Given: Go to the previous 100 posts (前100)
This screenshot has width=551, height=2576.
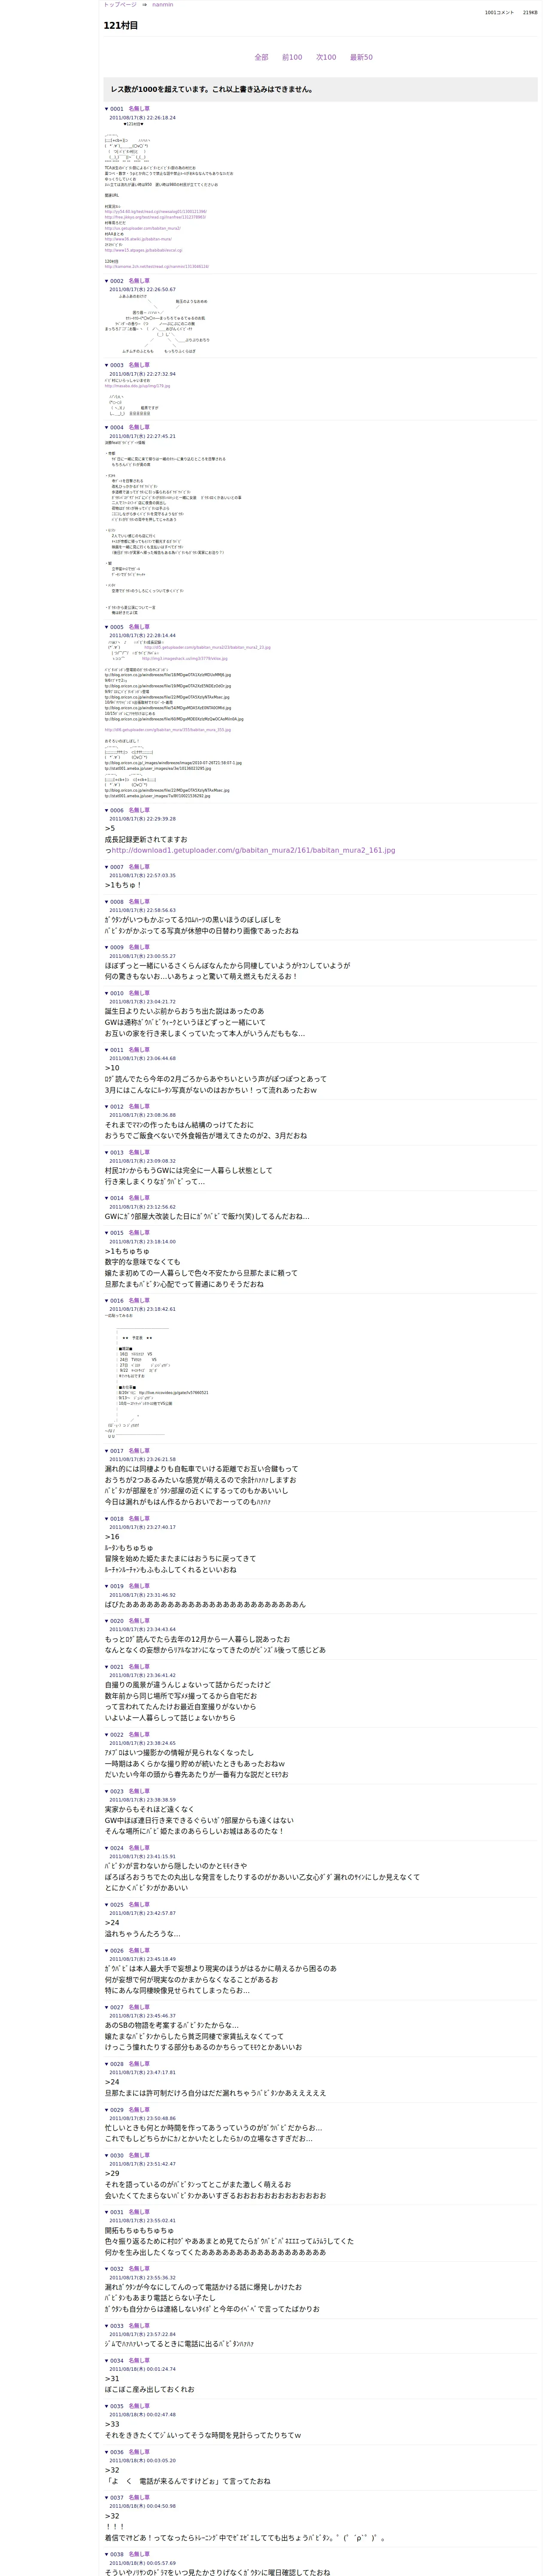Looking at the screenshot, I should (292, 57).
